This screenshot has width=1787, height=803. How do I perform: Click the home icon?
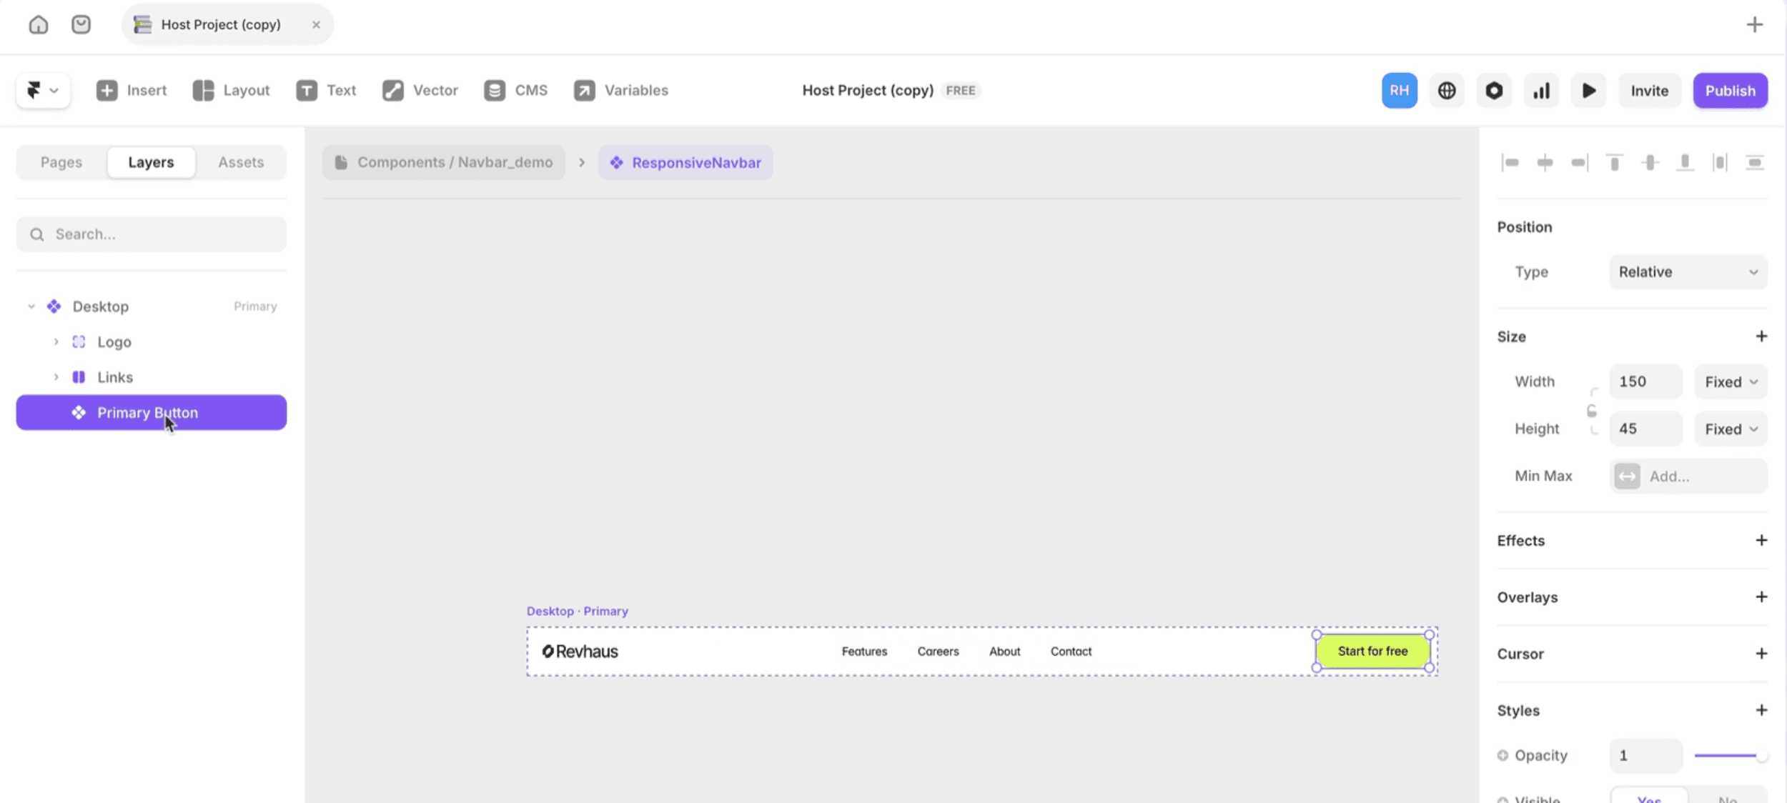tap(39, 25)
